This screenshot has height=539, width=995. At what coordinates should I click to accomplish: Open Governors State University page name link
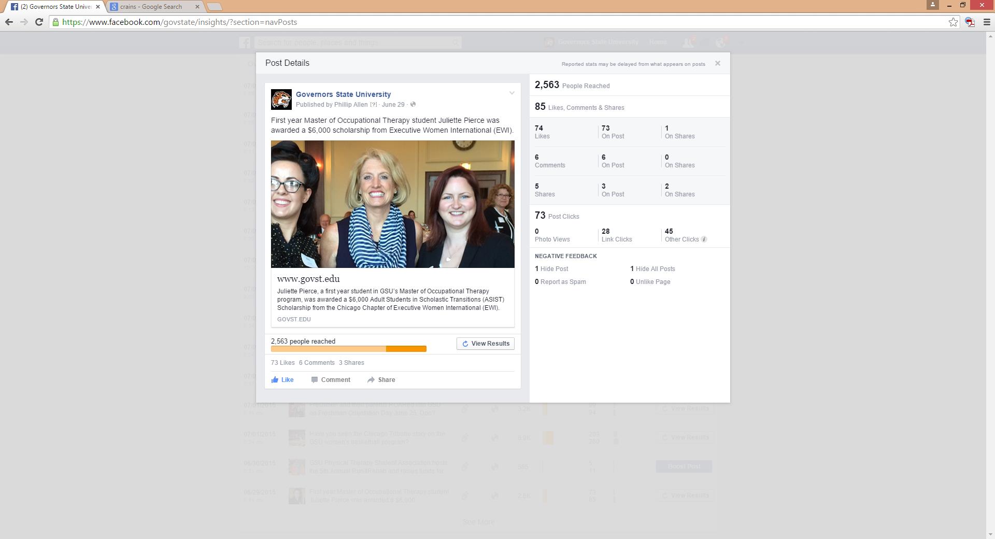[343, 94]
